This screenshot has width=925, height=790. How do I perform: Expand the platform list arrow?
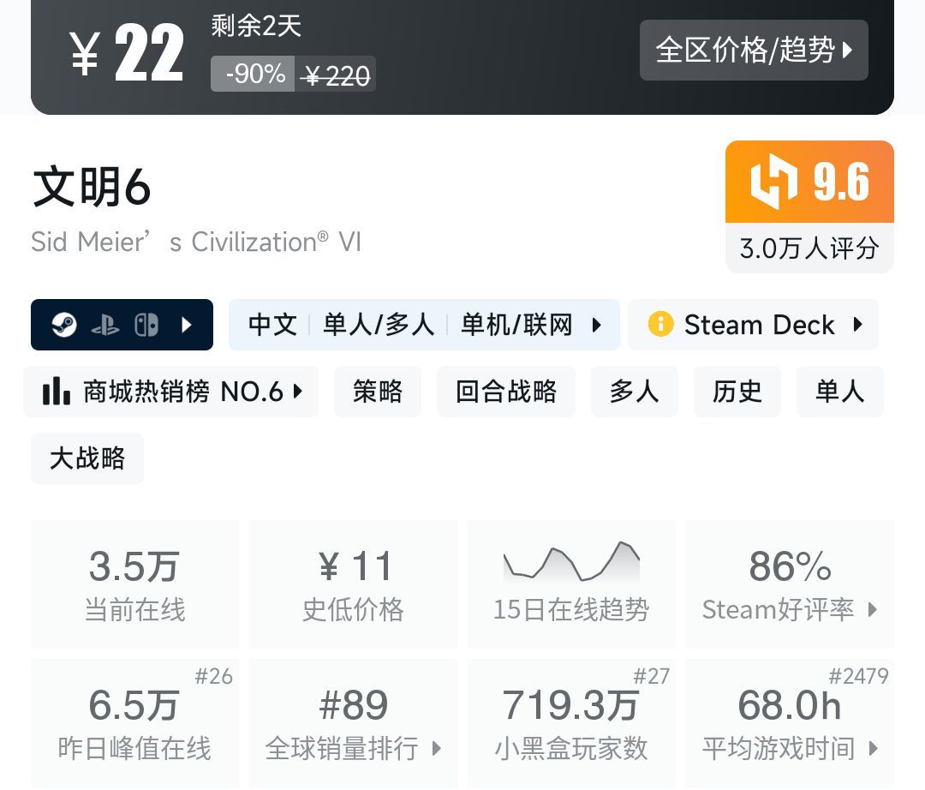(x=187, y=326)
